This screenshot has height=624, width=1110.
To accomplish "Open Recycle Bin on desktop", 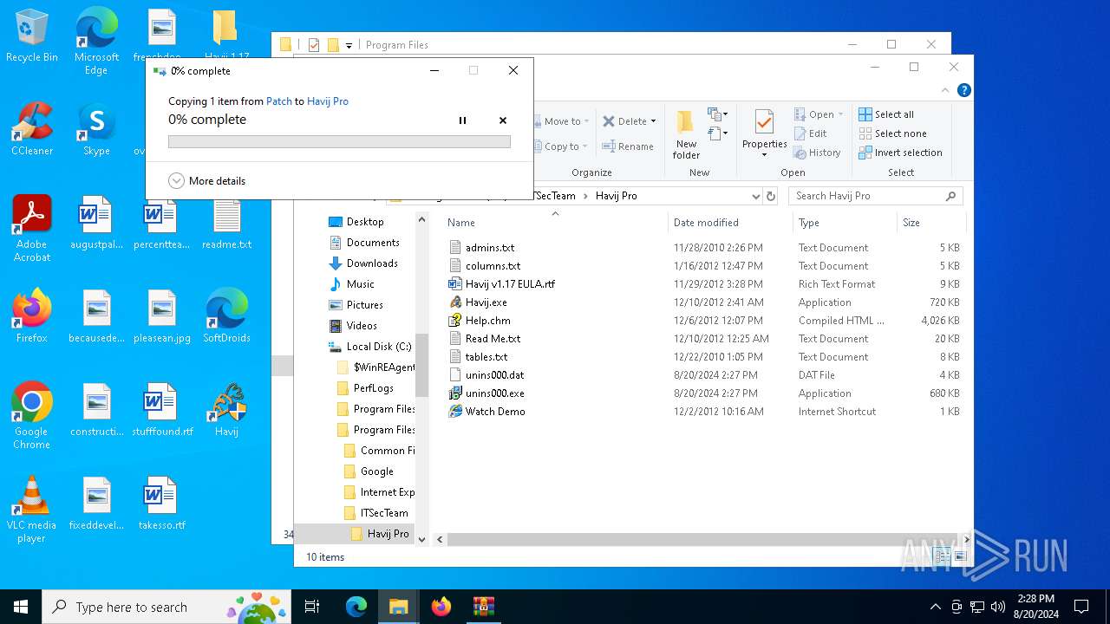I will coord(32,37).
